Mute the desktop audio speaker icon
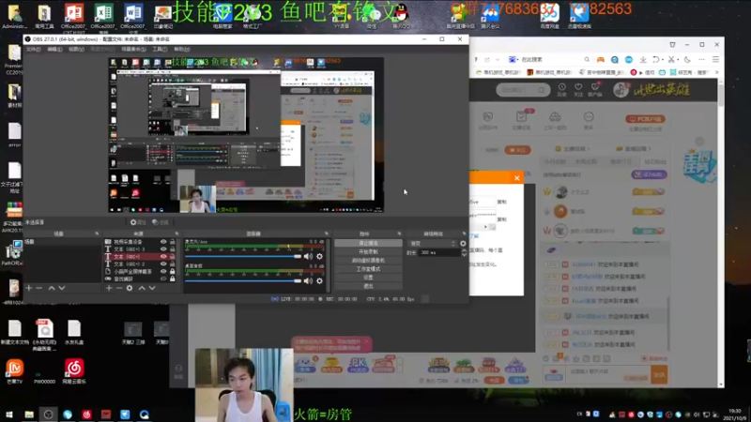The width and height of the screenshot is (751, 422). tap(308, 280)
